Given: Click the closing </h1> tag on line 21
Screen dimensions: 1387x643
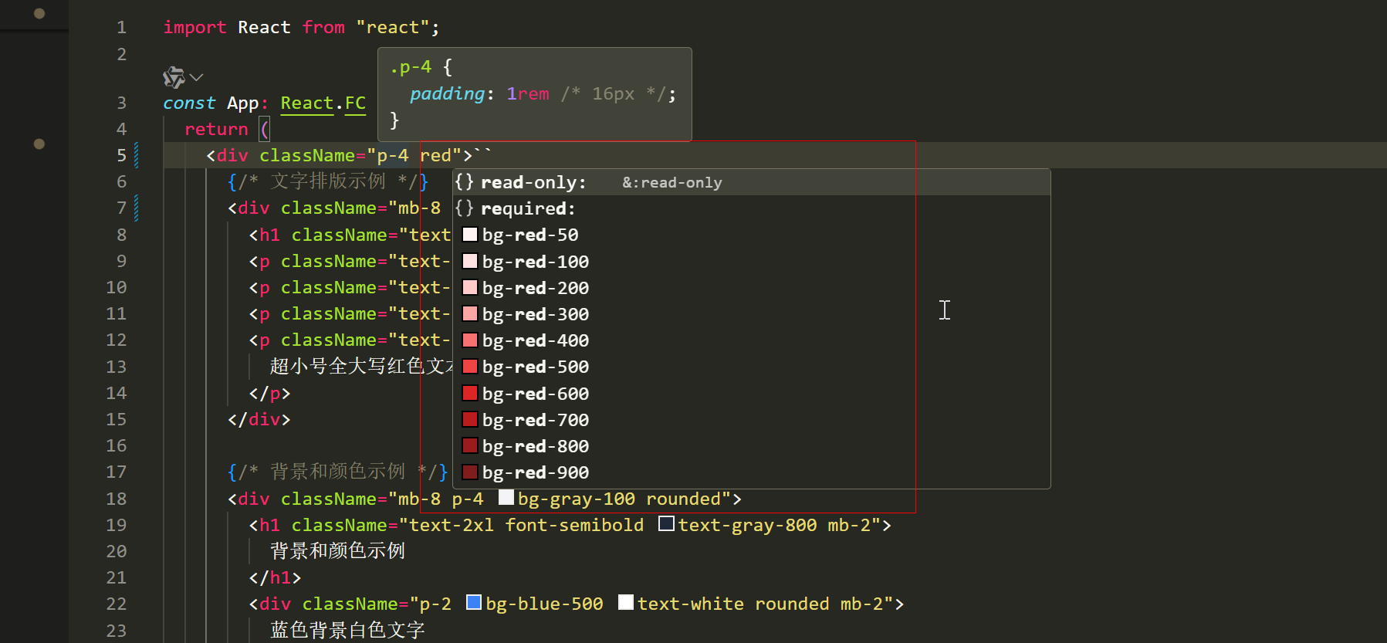Looking at the screenshot, I should click(x=275, y=577).
